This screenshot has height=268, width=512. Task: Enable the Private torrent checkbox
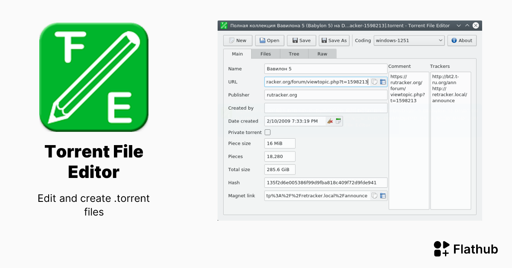pyautogui.click(x=268, y=132)
